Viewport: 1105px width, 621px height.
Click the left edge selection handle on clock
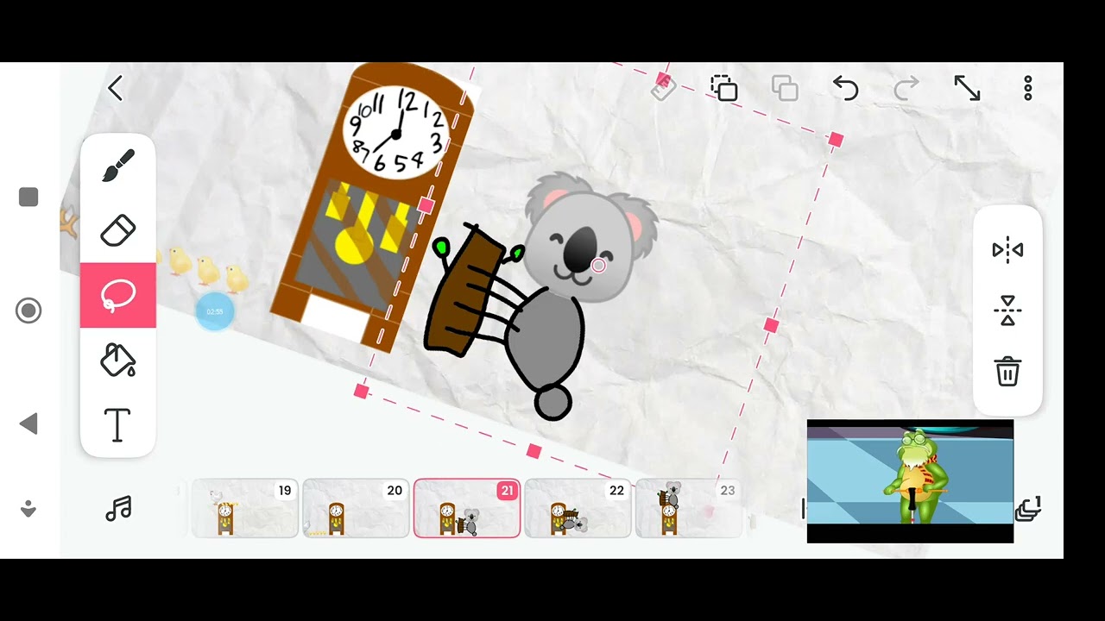[x=426, y=205]
